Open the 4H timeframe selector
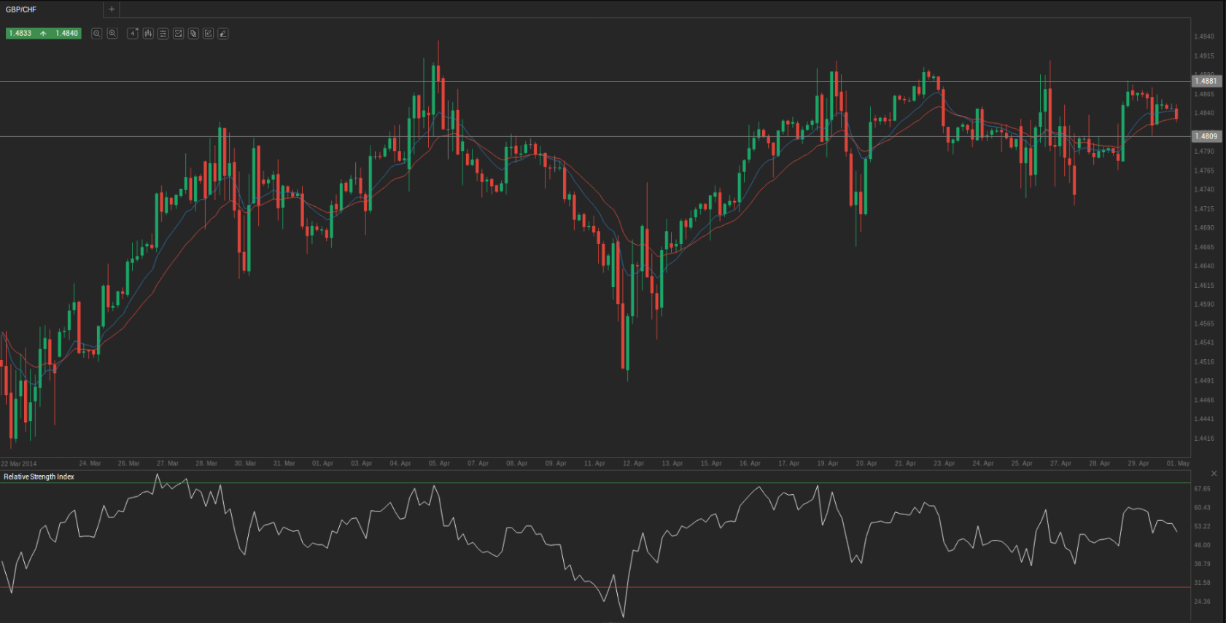The image size is (1226, 623). 133,34
